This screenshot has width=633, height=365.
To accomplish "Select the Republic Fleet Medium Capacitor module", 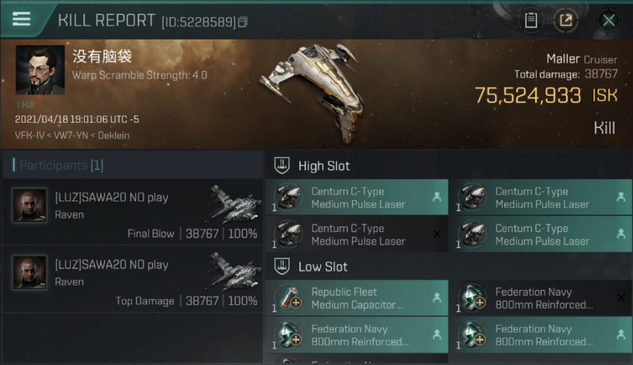I will pyautogui.click(x=357, y=298).
